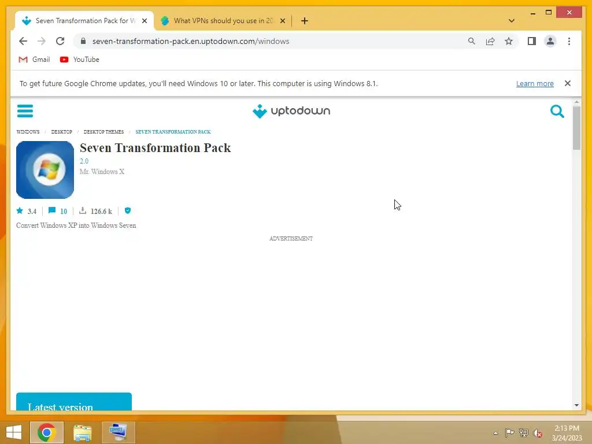The image size is (592, 444).
Task: Open Uptodown site search
Action: click(557, 112)
